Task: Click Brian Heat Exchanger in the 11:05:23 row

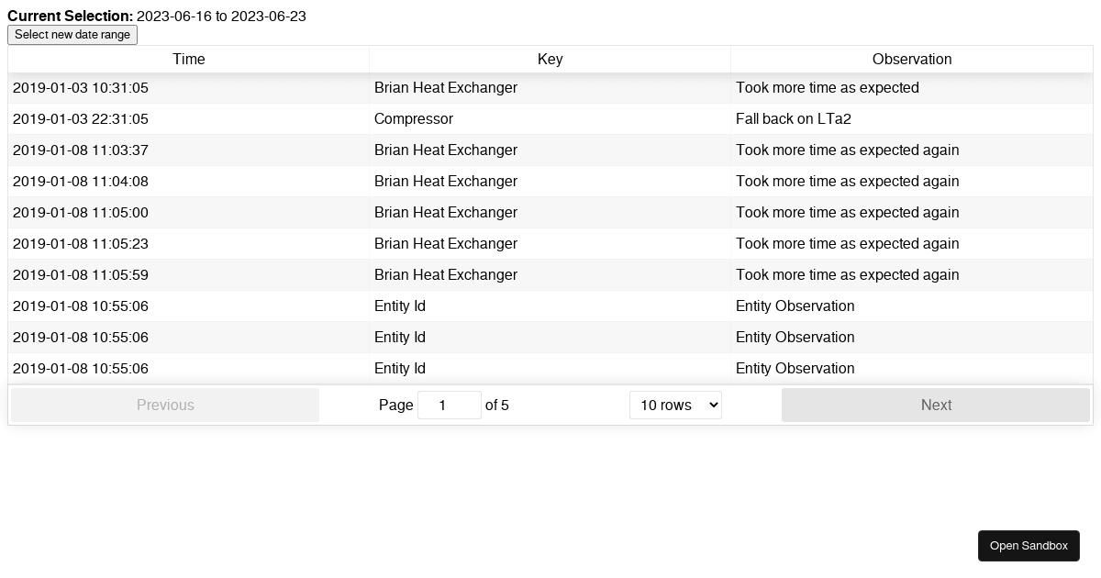Action: coord(550,244)
